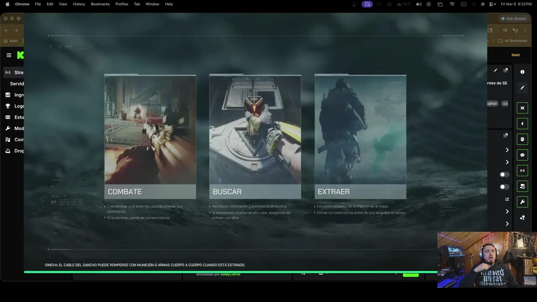The height and width of the screenshot is (302, 537).
Task: Open the Comunidad people item
Action: click(x=14, y=140)
